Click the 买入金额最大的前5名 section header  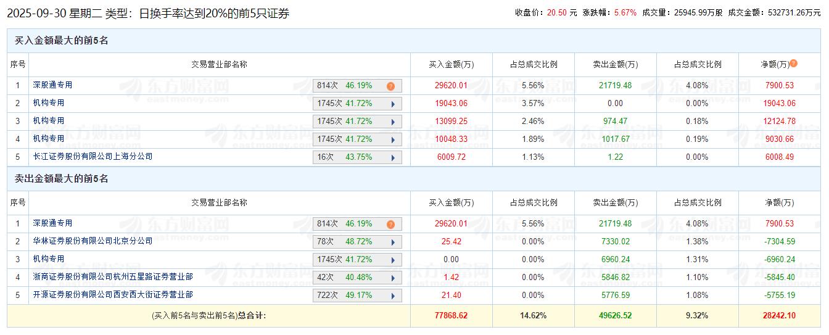pos(62,41)
